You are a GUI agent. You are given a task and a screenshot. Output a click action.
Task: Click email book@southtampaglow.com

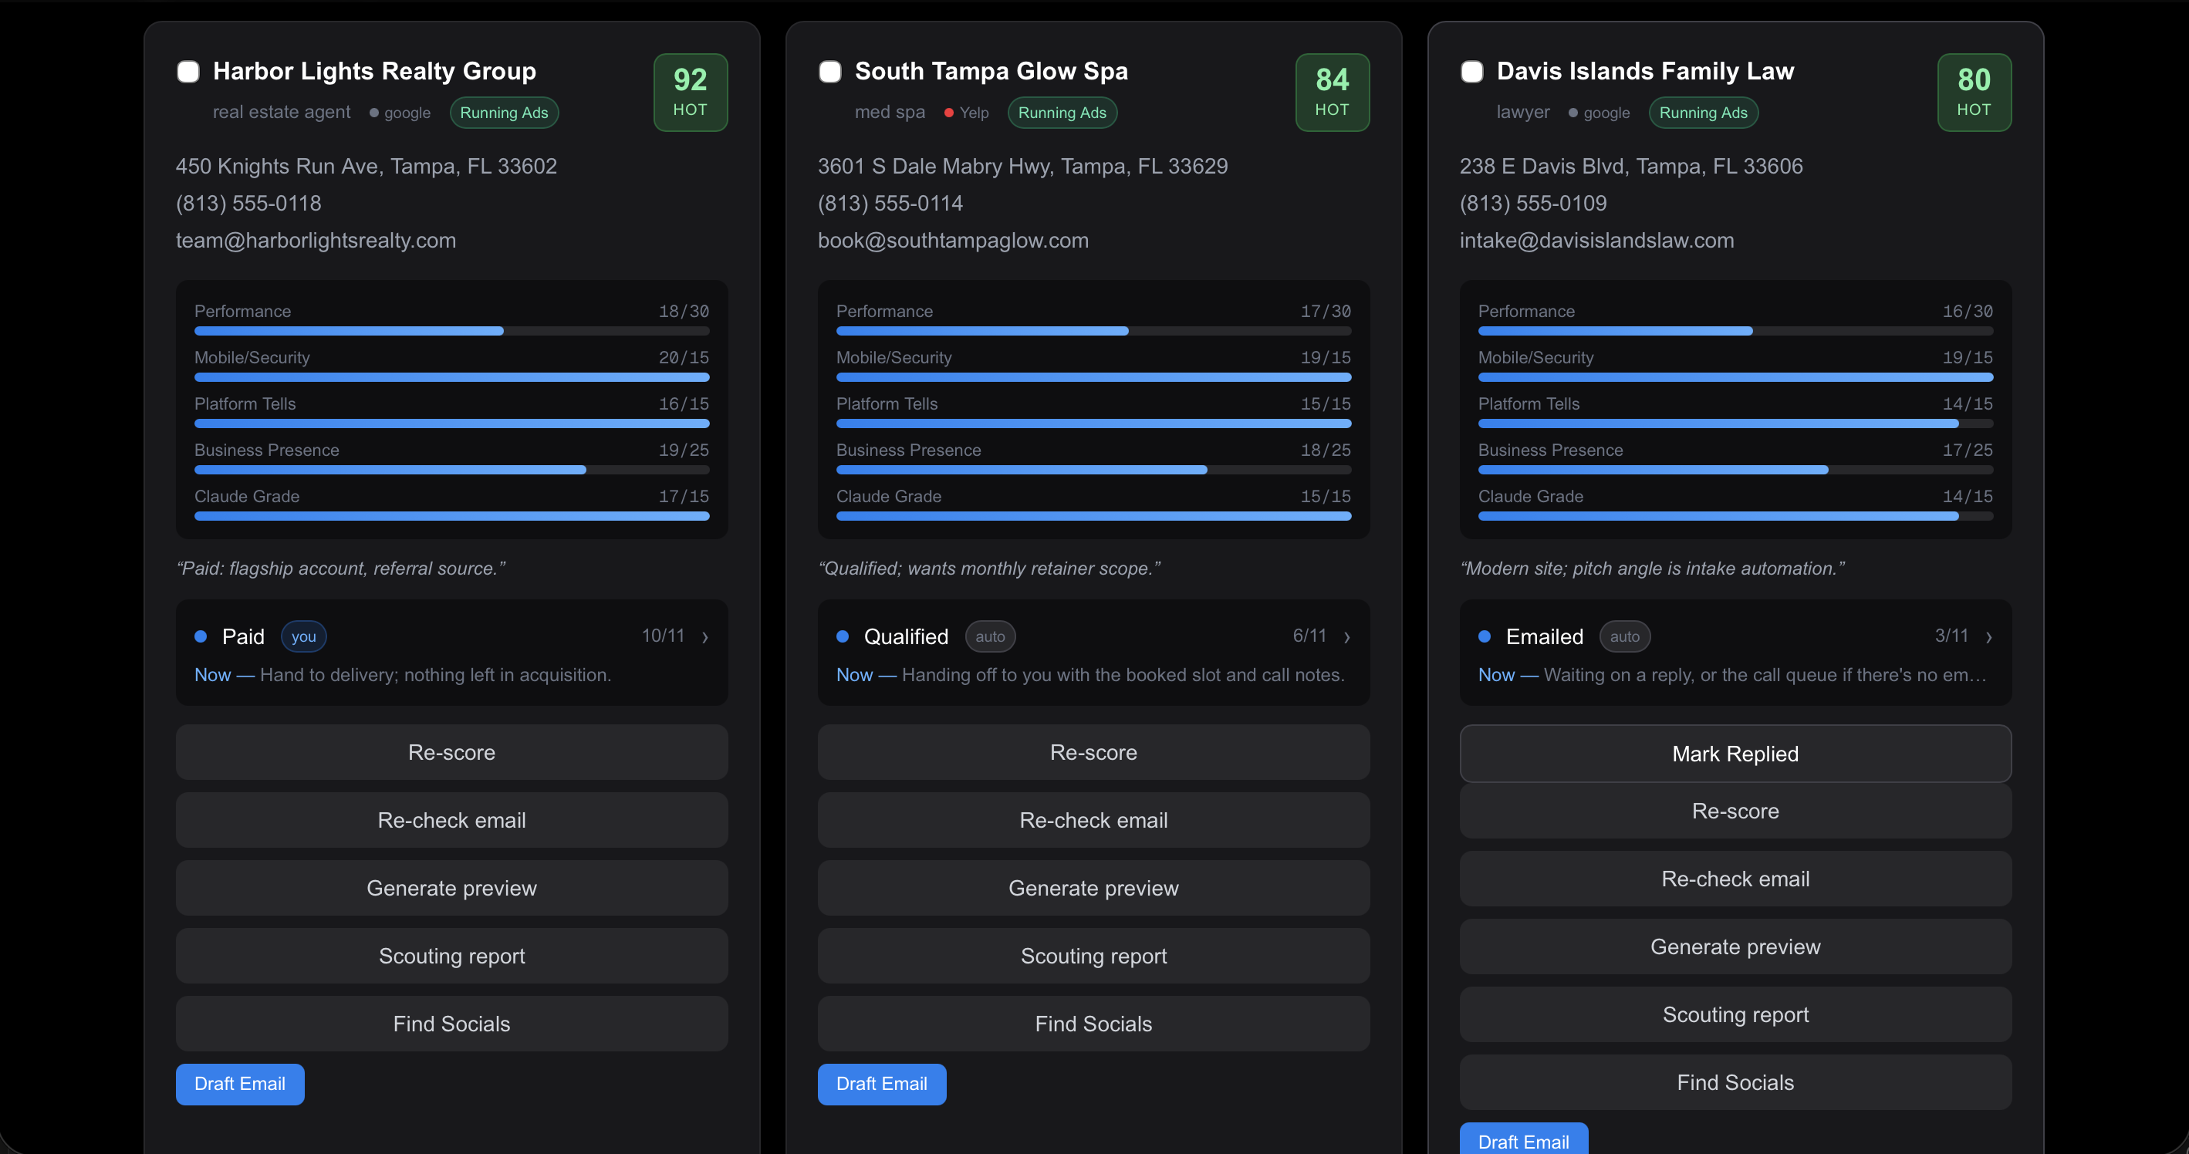953,241
